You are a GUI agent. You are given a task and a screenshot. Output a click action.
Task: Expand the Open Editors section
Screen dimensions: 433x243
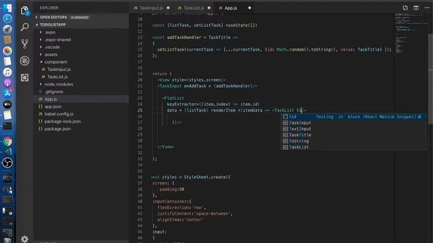coord(81,18)
